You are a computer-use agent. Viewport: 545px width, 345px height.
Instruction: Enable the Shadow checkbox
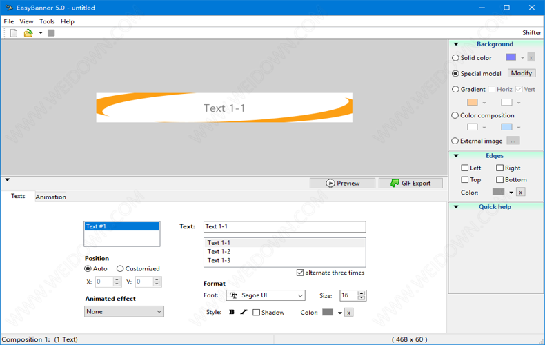pyautogui.click(x=256, y=313)
